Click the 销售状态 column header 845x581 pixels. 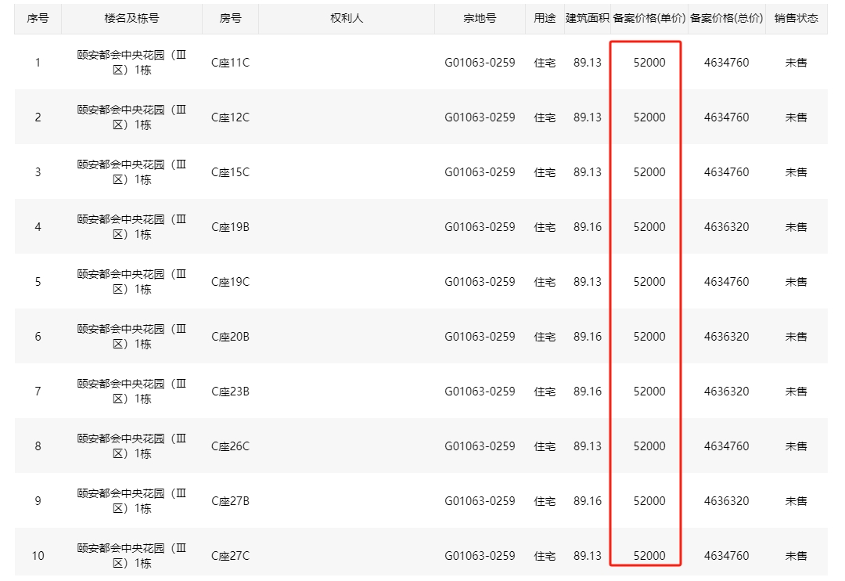point(796,18)
